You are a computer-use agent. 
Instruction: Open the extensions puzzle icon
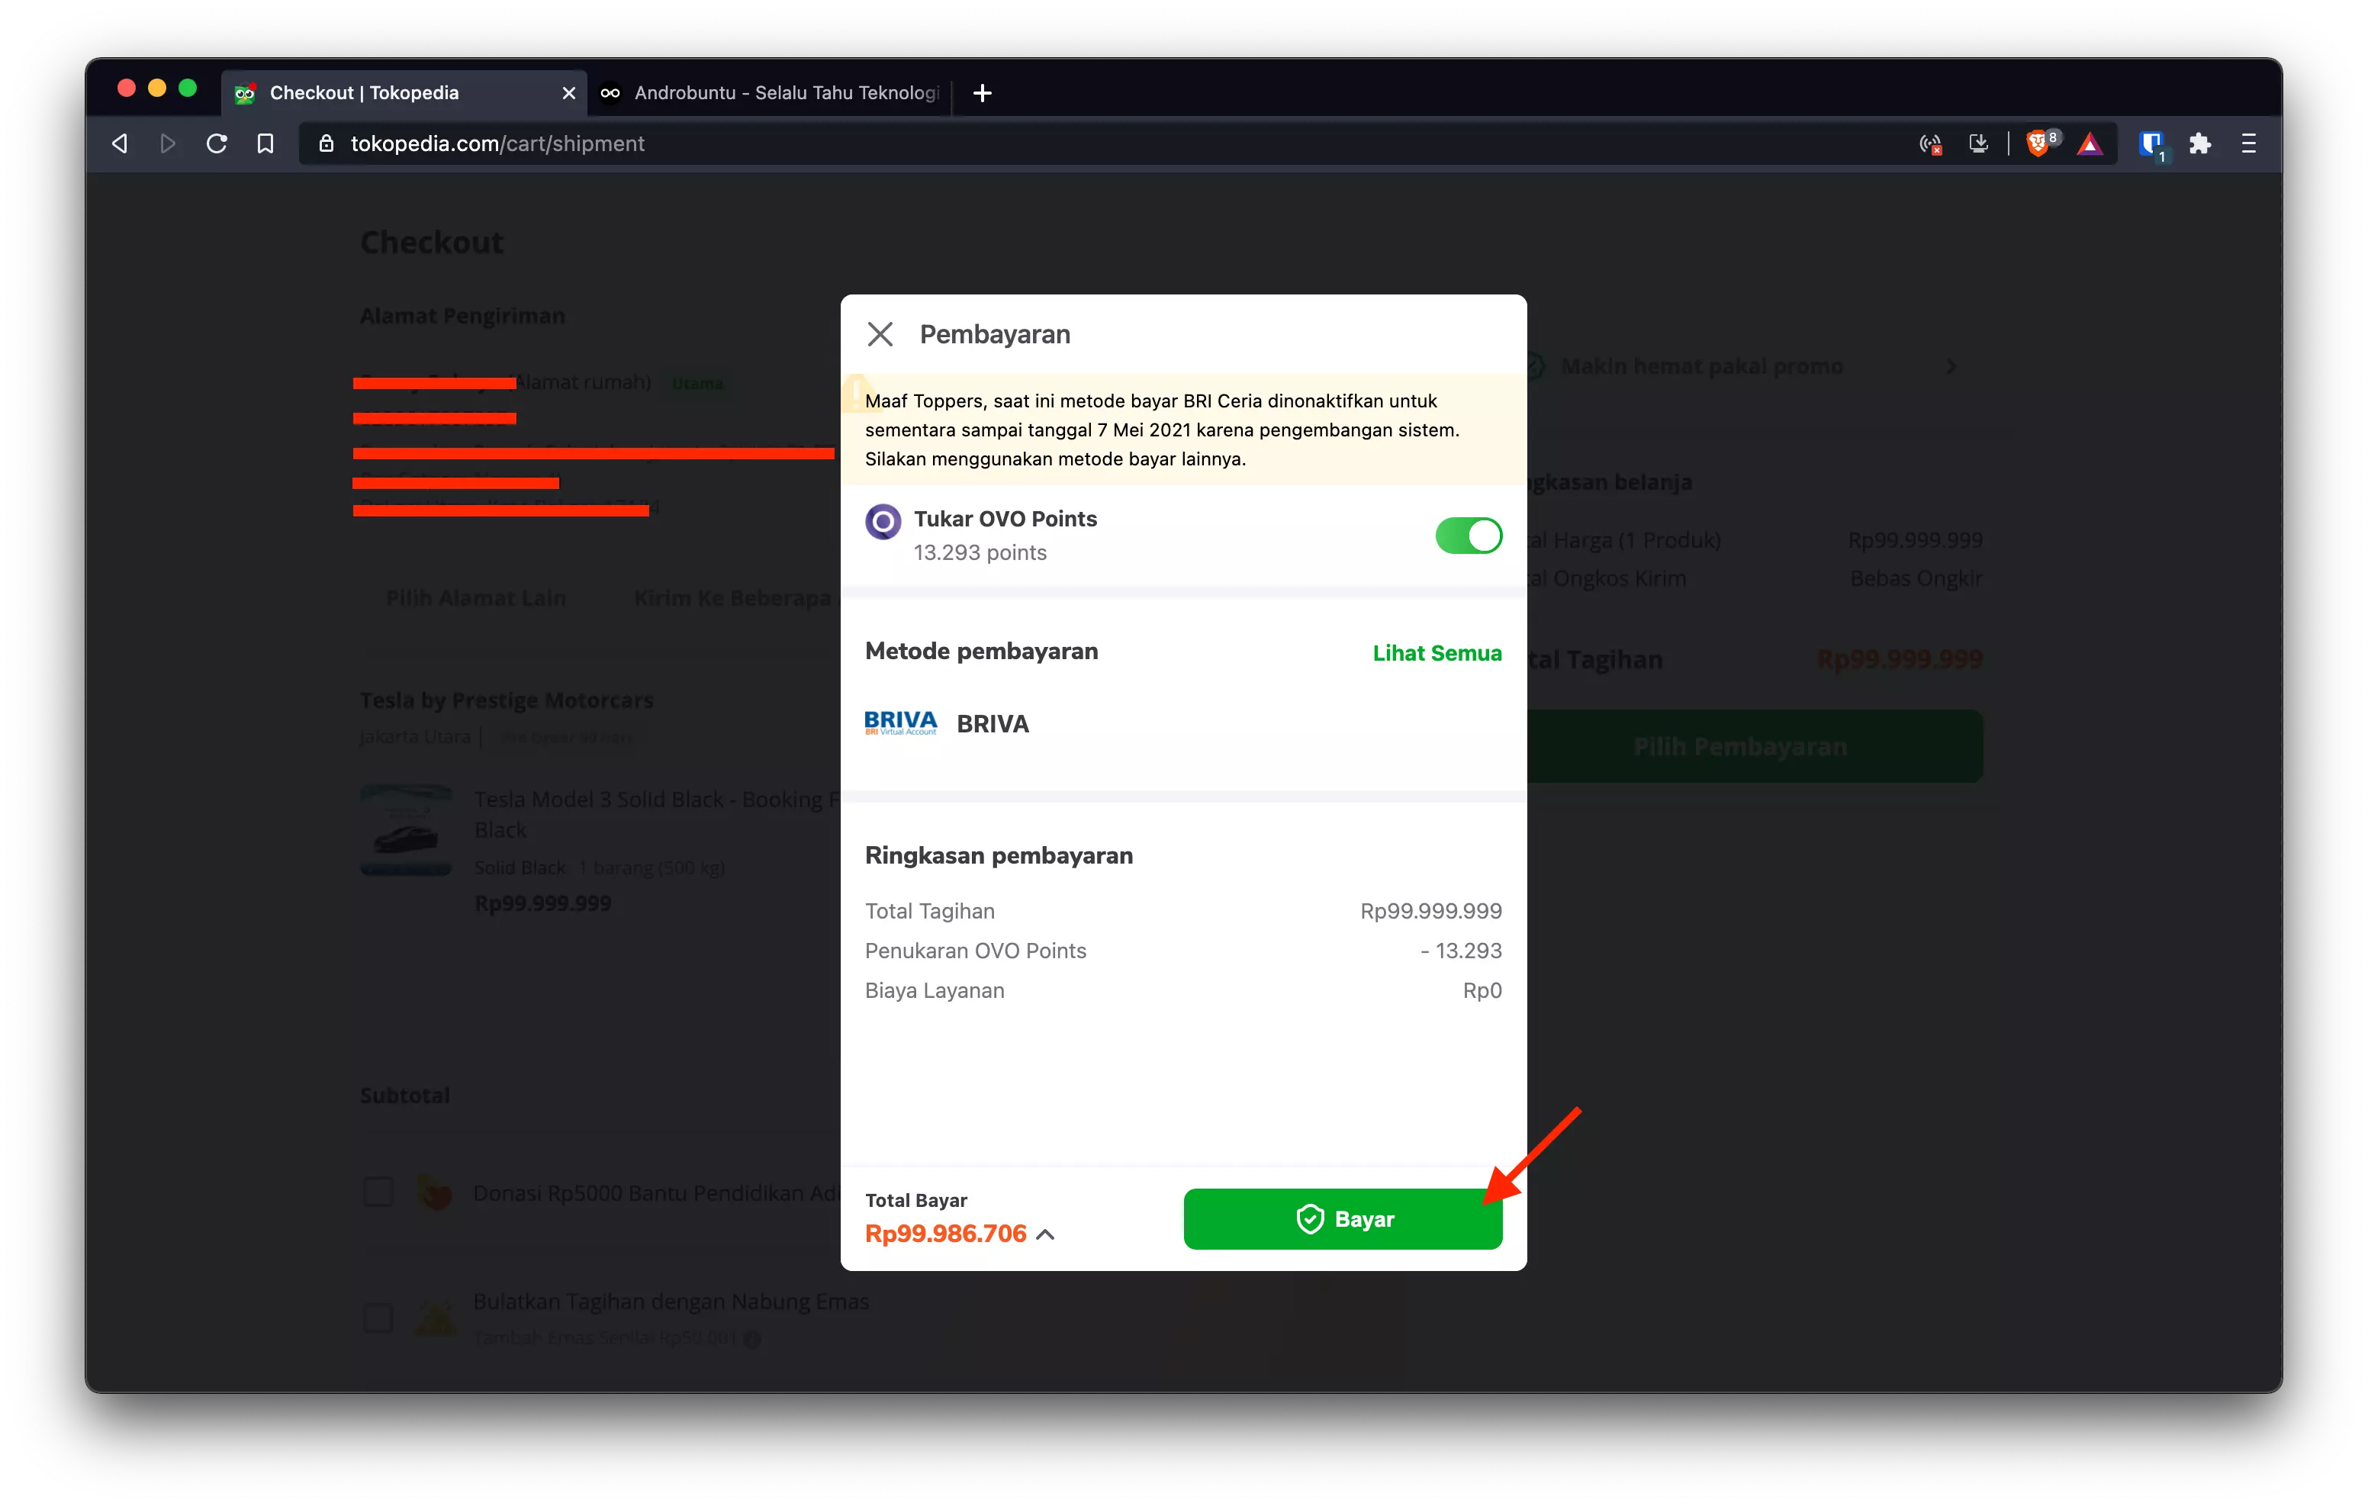tap(2201, 143)
